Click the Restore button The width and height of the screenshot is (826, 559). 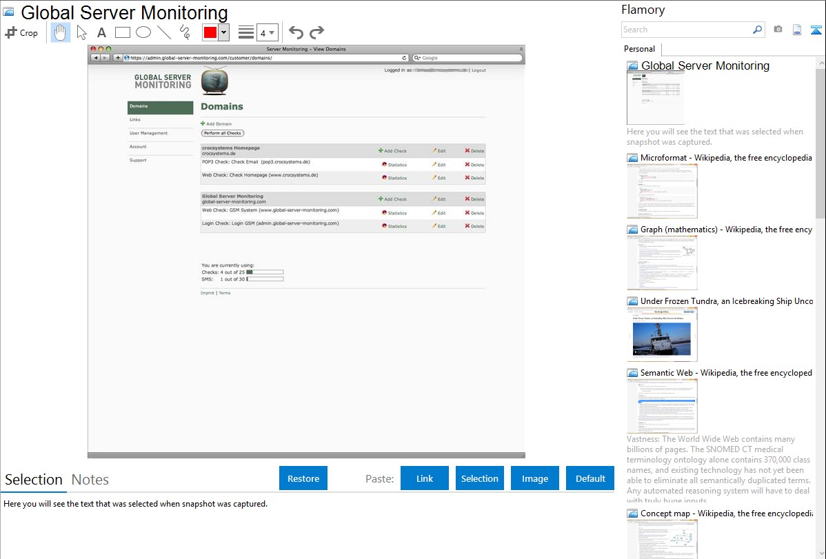coord(303,478)
